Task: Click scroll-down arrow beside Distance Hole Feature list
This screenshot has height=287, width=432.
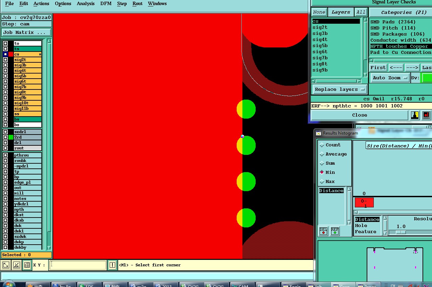Action: point(385,233)
